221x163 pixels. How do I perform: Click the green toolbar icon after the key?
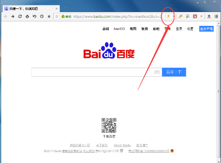click(x=188, y=16)
